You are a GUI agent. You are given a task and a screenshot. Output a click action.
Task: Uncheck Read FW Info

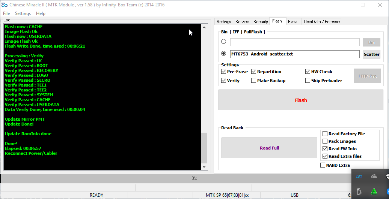coord(325,148)
